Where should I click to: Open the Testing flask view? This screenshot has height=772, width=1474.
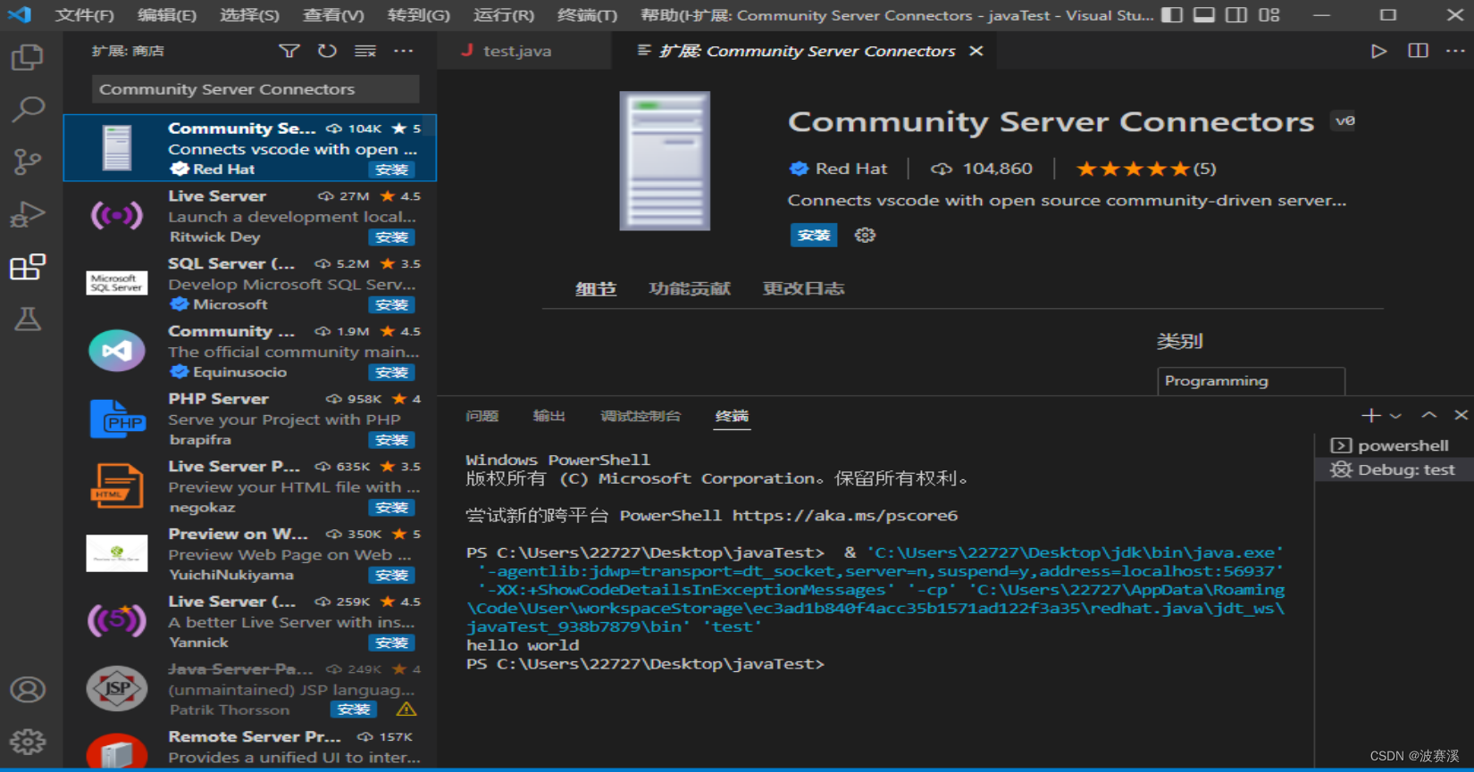coord(27,319)
